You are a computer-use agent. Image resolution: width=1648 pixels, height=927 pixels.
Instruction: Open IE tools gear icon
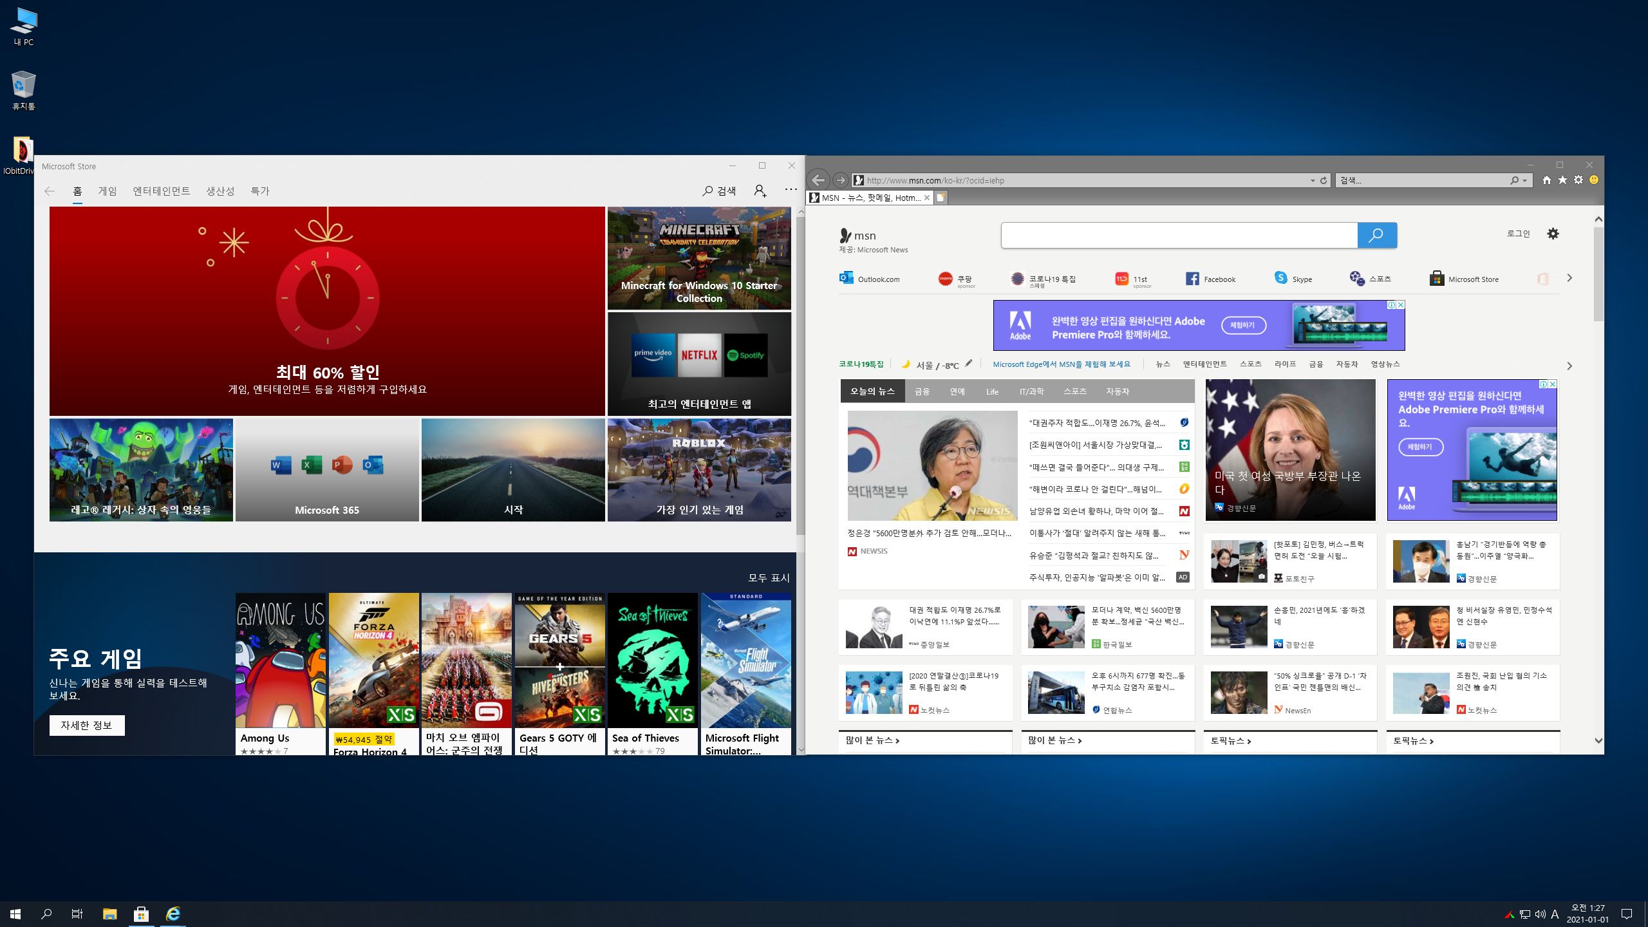1578,180
